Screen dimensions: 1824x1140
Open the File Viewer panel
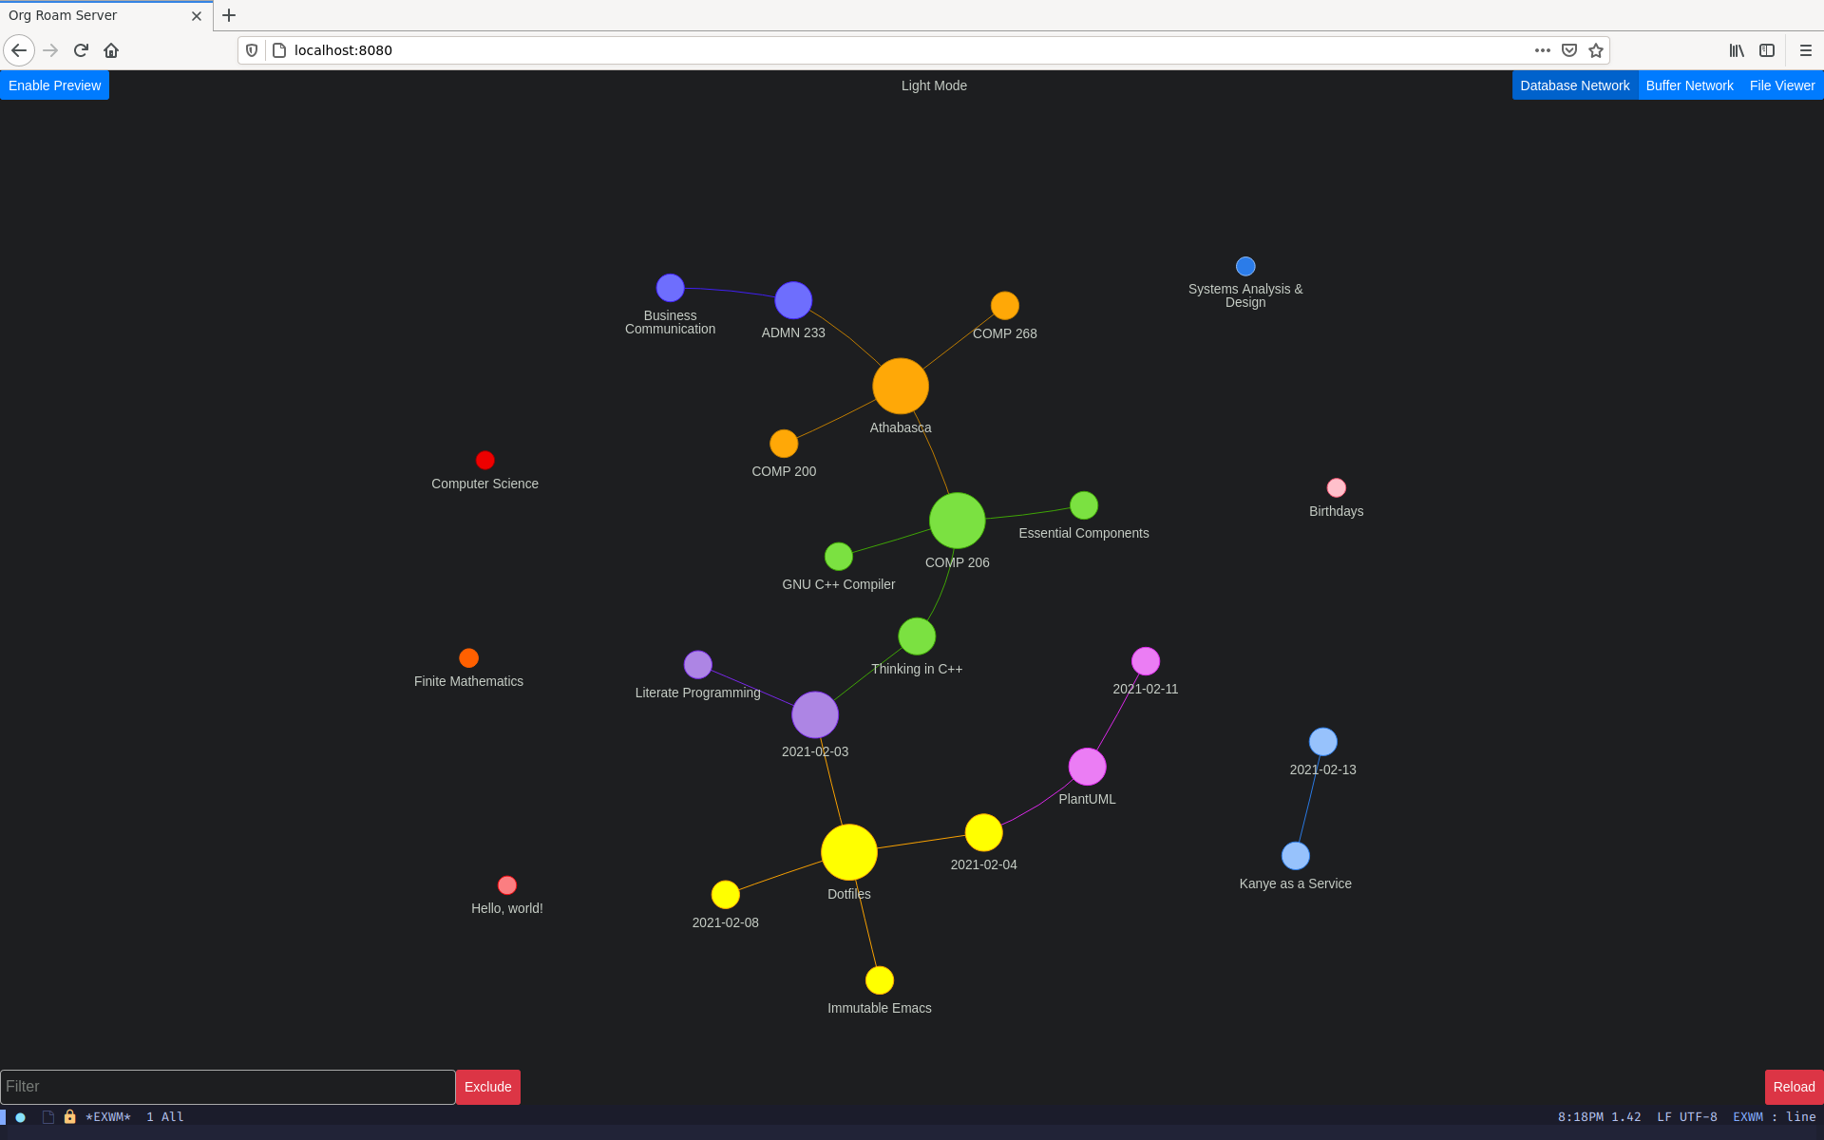pos(1780,85)
